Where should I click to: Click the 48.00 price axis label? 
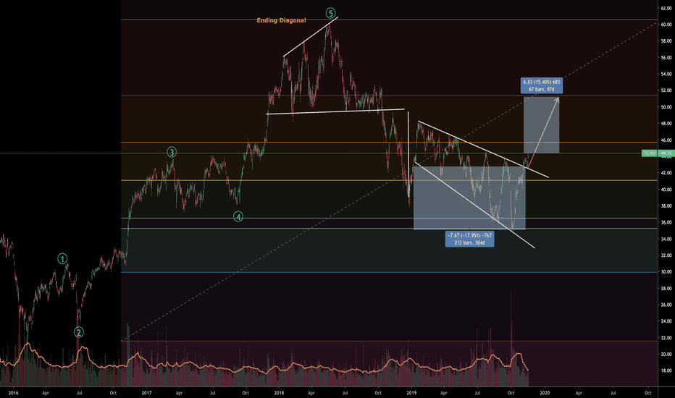(666, 124)
